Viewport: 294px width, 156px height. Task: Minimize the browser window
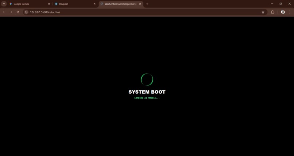click(272, 4)
